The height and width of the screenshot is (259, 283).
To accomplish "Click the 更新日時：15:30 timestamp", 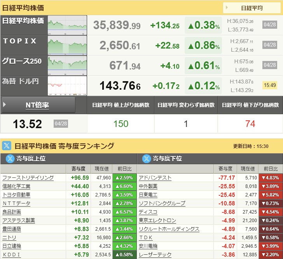I will (x=251, y=146).
